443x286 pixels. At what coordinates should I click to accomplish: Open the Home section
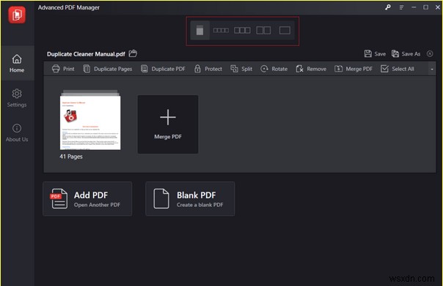[x=17, y=64]
